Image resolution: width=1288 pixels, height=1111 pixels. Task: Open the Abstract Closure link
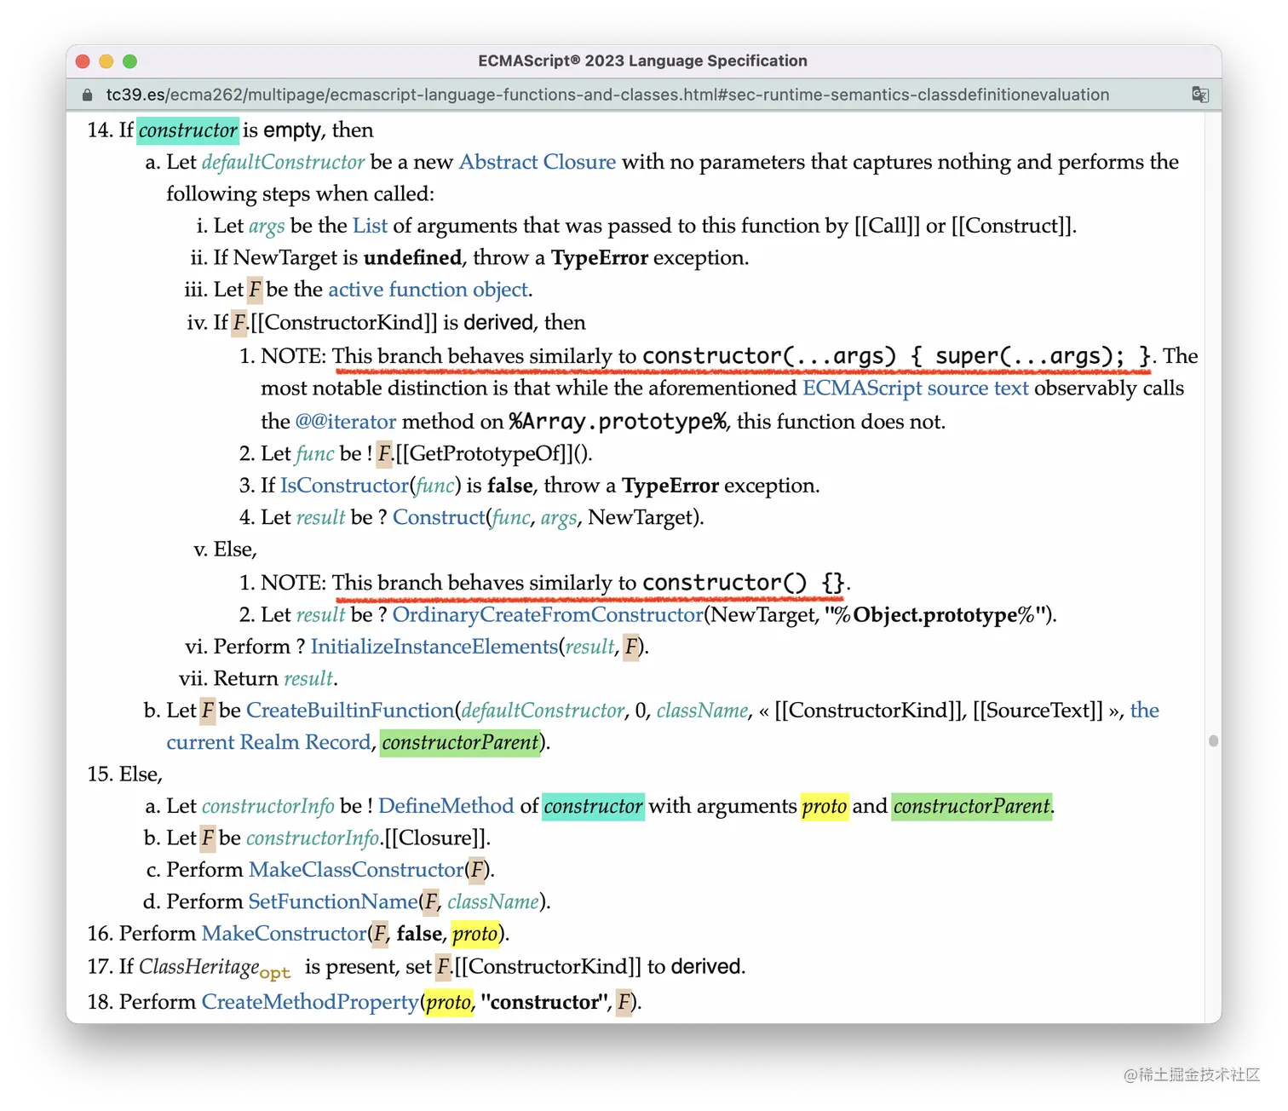pyautogui.click(x=537, y=162)
